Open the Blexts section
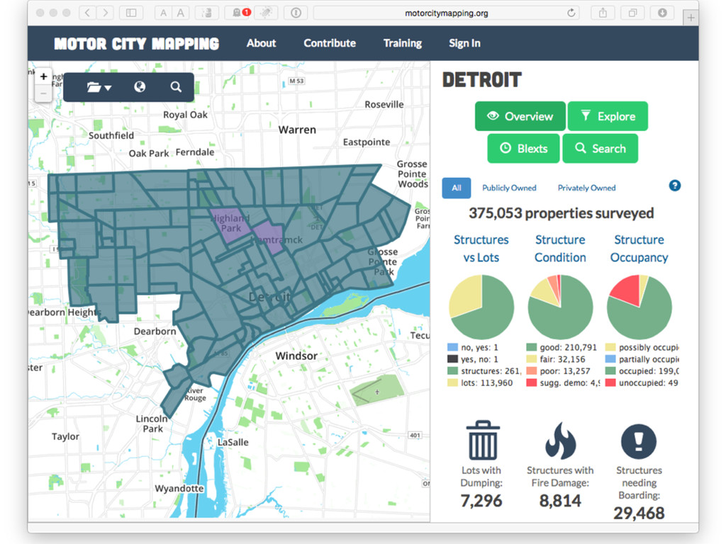Image resolution: width=726 pixels, height=544 pixels. 524,149
